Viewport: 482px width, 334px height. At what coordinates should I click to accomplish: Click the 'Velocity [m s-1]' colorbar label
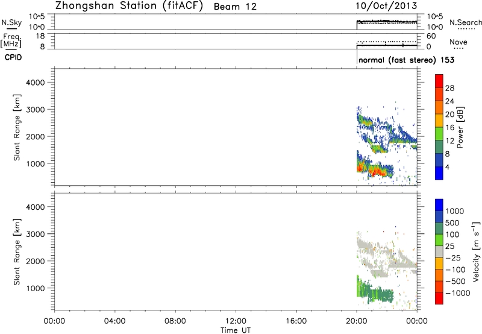coord(476,251)
